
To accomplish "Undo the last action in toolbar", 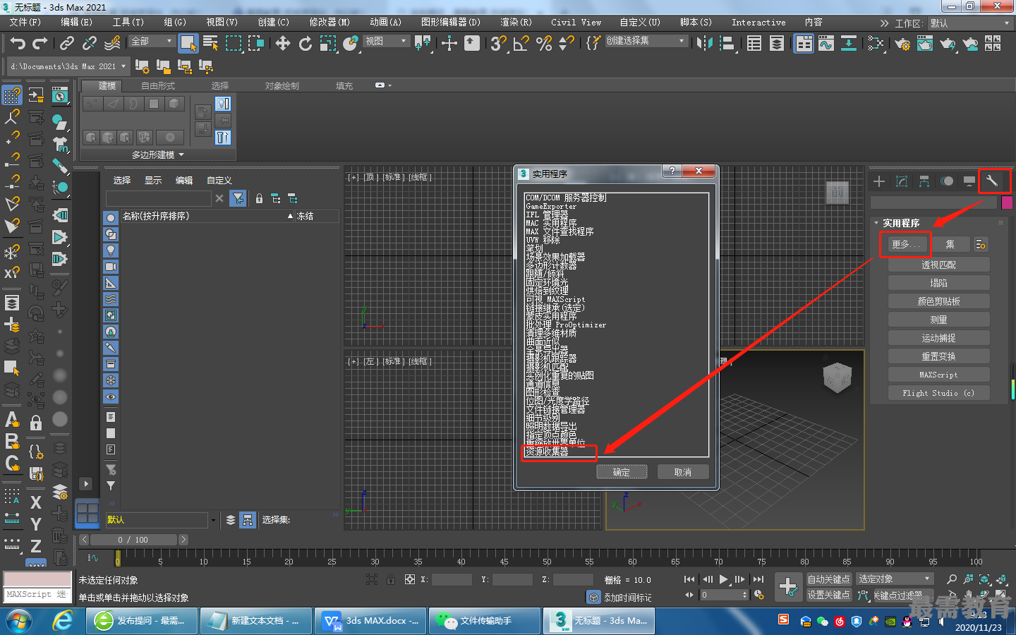I will [x=18, y=44].
